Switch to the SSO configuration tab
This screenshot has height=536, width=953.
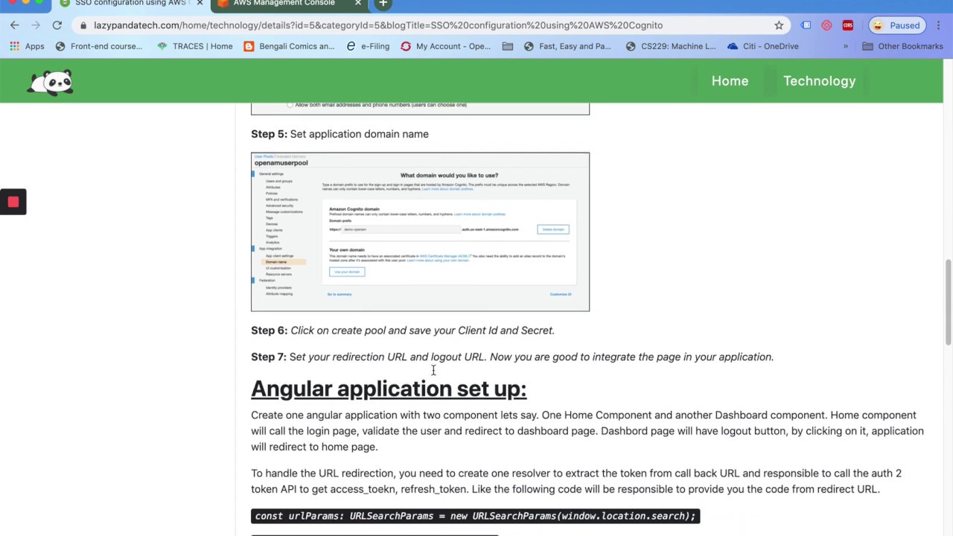pyautogui.click(x=130, y=4)
